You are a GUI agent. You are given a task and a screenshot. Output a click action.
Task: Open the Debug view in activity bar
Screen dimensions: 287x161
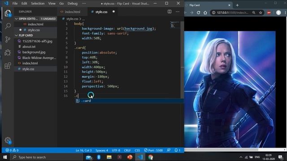[x=8, y=52]
